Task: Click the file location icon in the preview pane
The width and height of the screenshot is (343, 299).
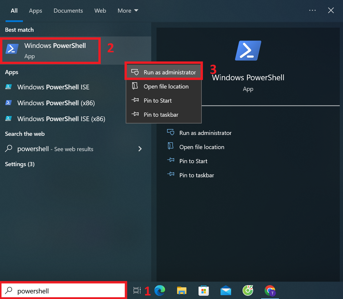Action: tap(170, 146)
